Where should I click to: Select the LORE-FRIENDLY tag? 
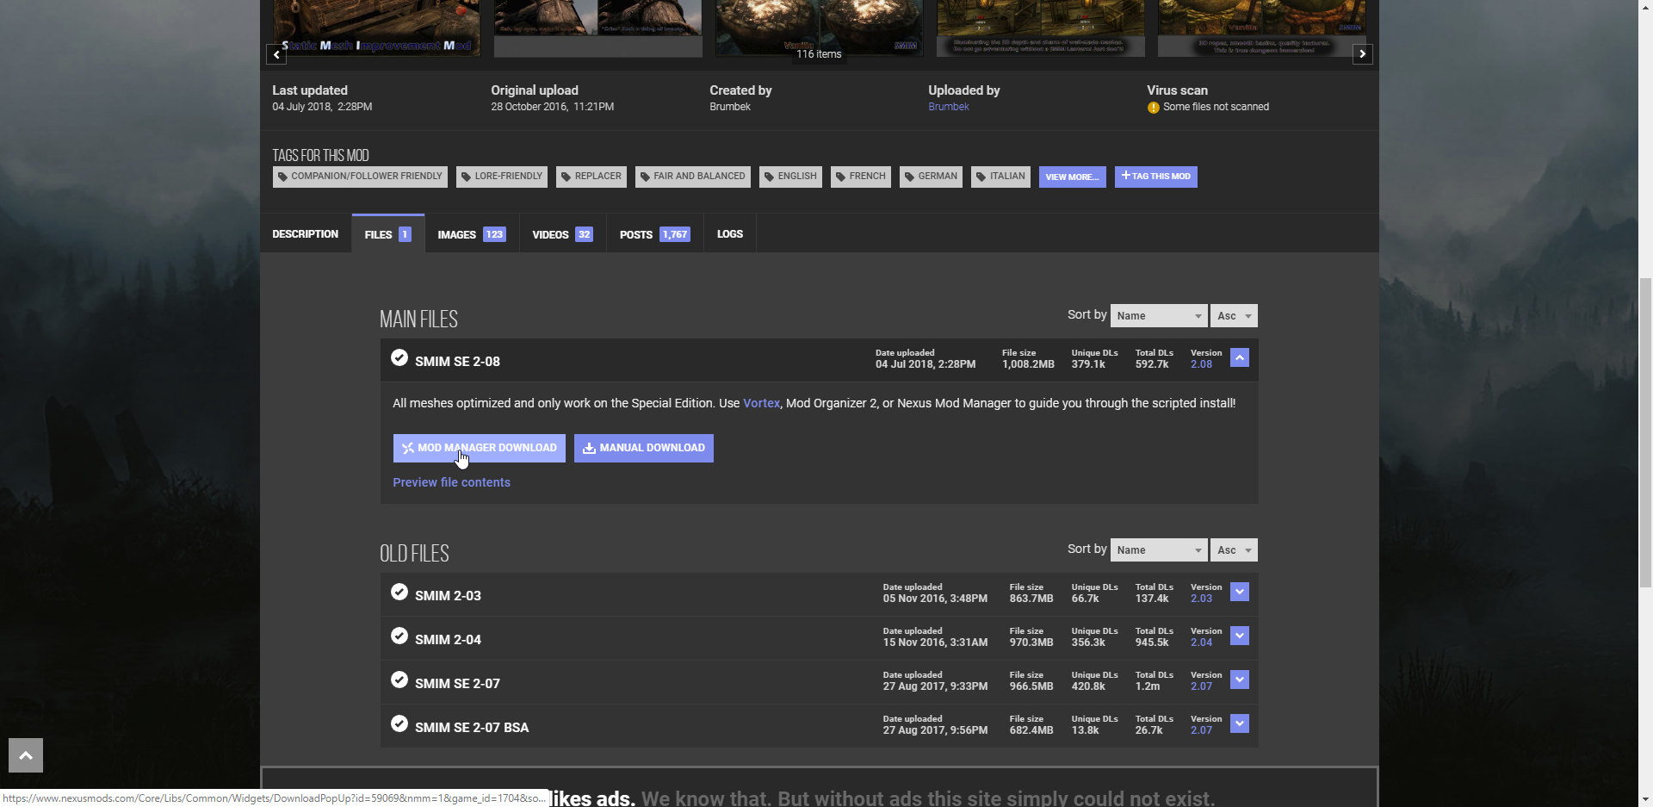(x=502, y=176)
